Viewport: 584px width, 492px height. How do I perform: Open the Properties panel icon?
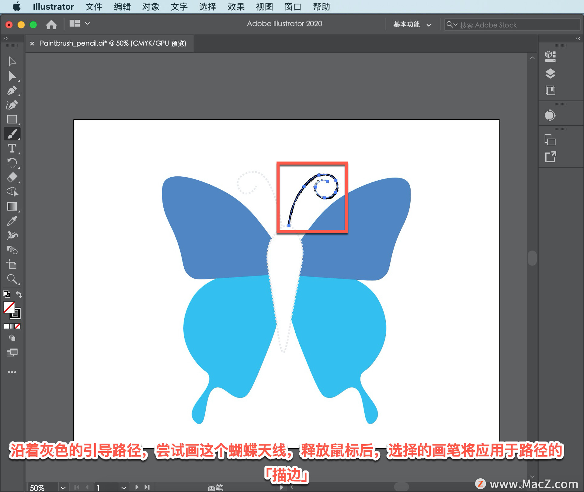pyautogui.click(x=550, y=56)
